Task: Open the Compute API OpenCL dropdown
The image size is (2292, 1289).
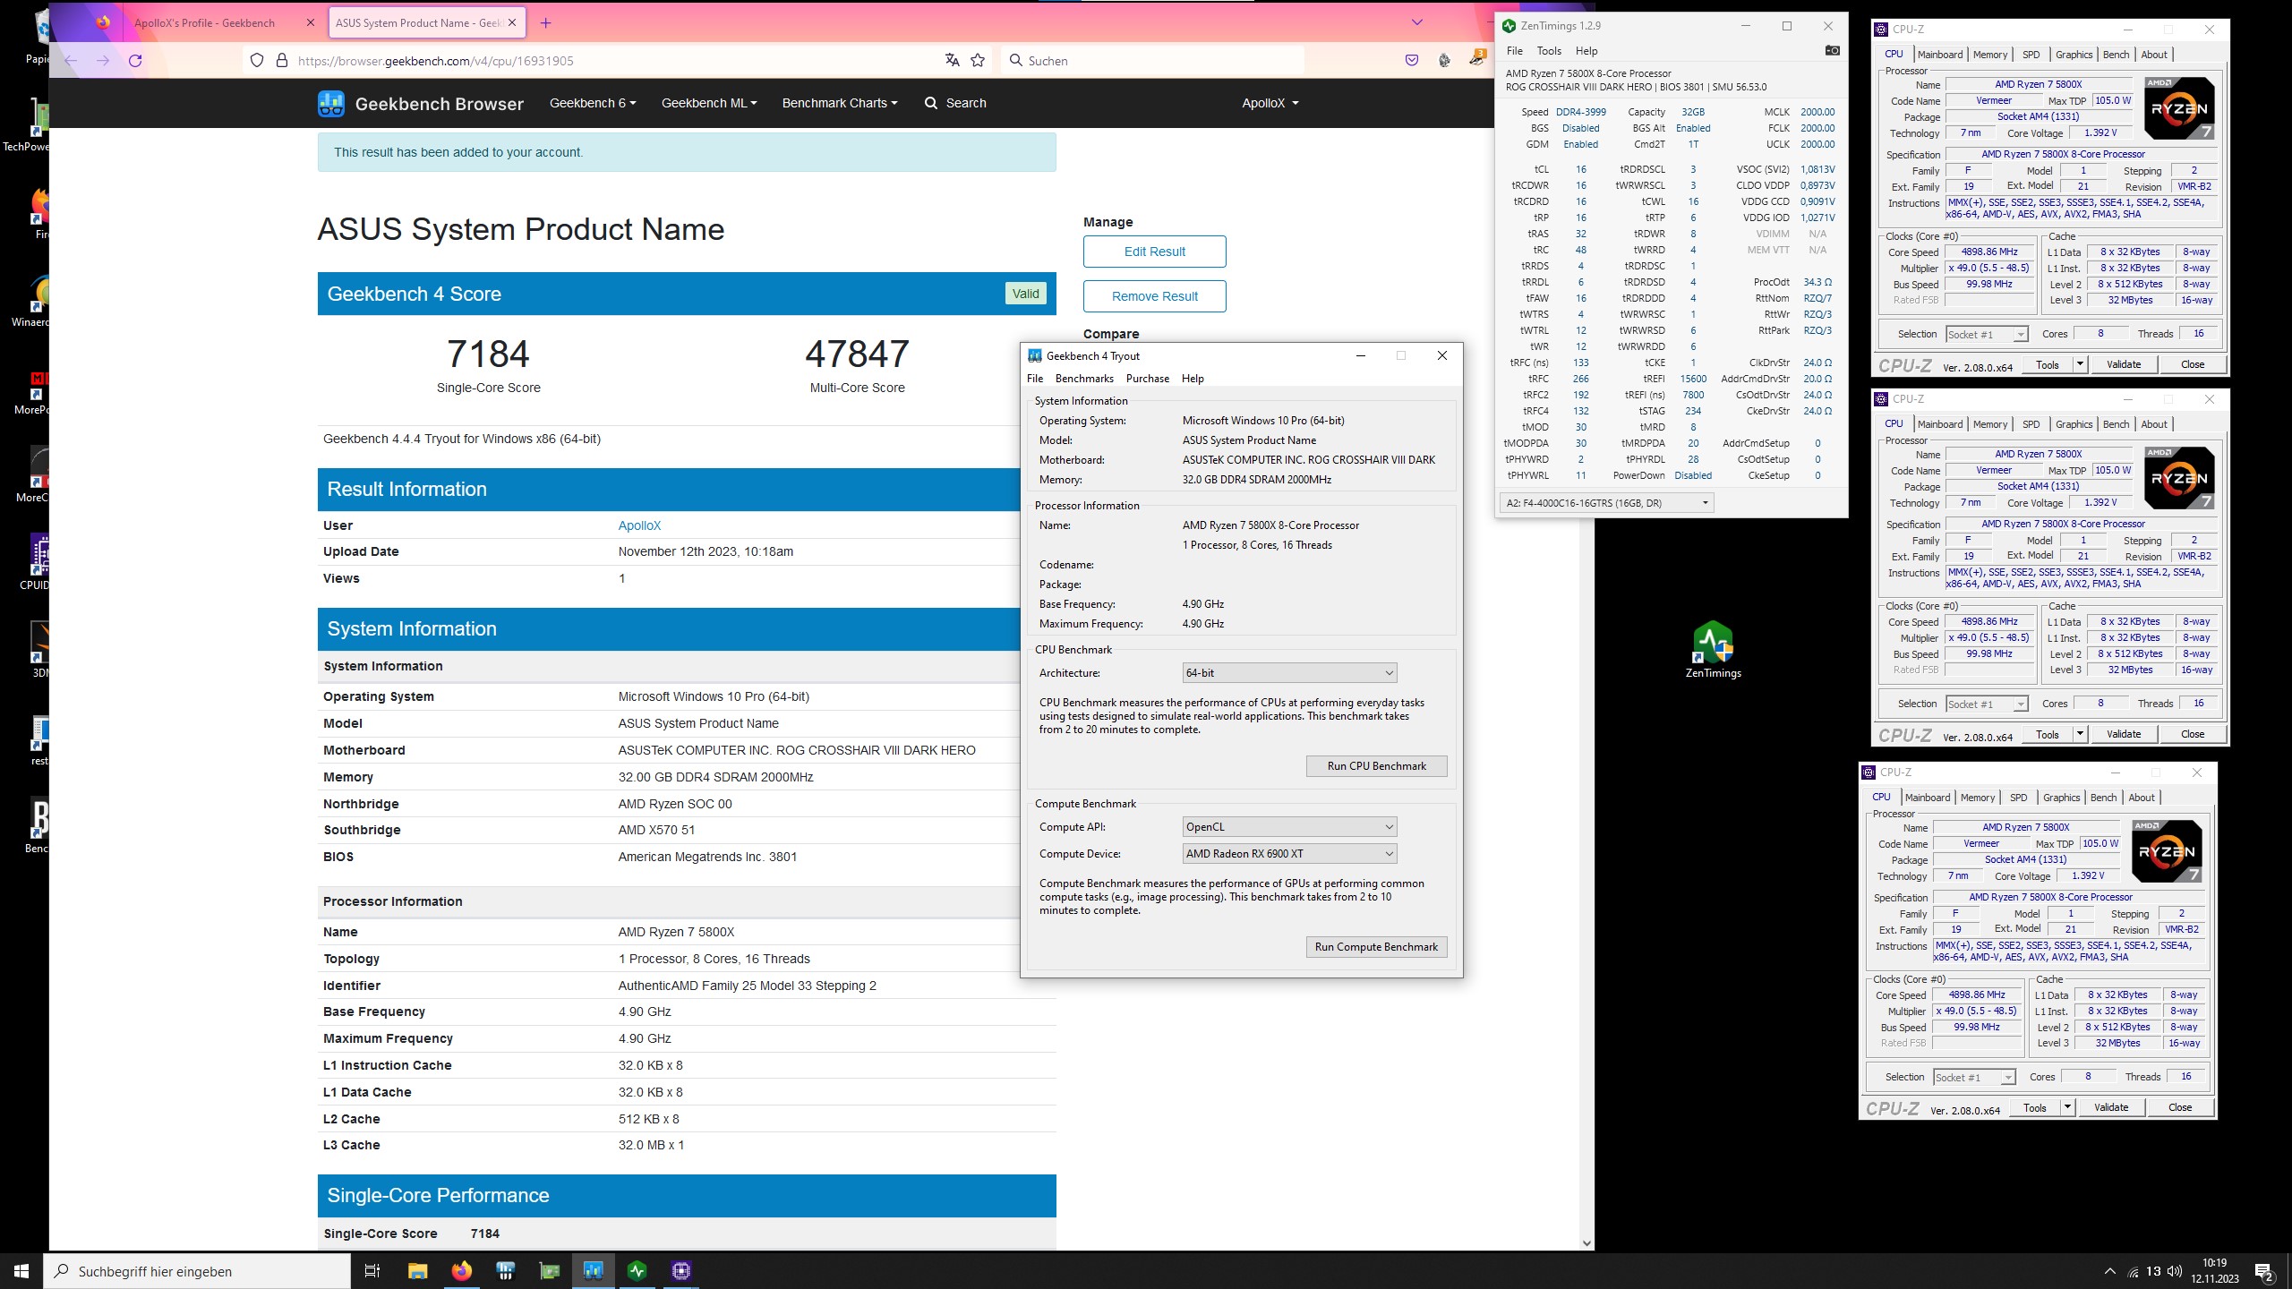Action: point(1289,826)
